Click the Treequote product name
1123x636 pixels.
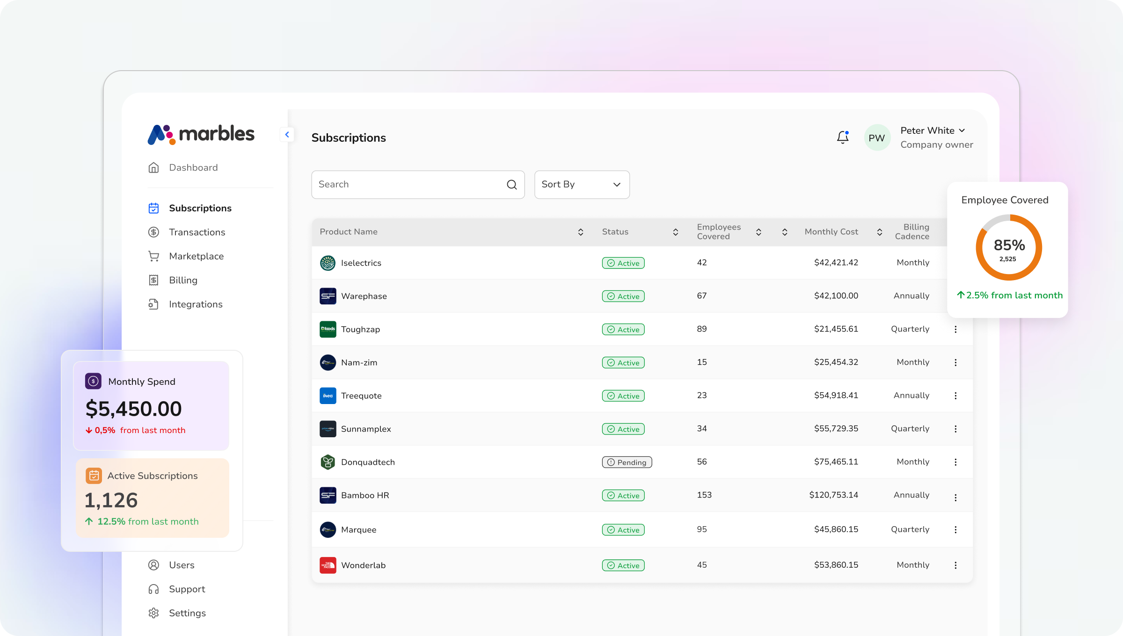(x=361, y=396)
